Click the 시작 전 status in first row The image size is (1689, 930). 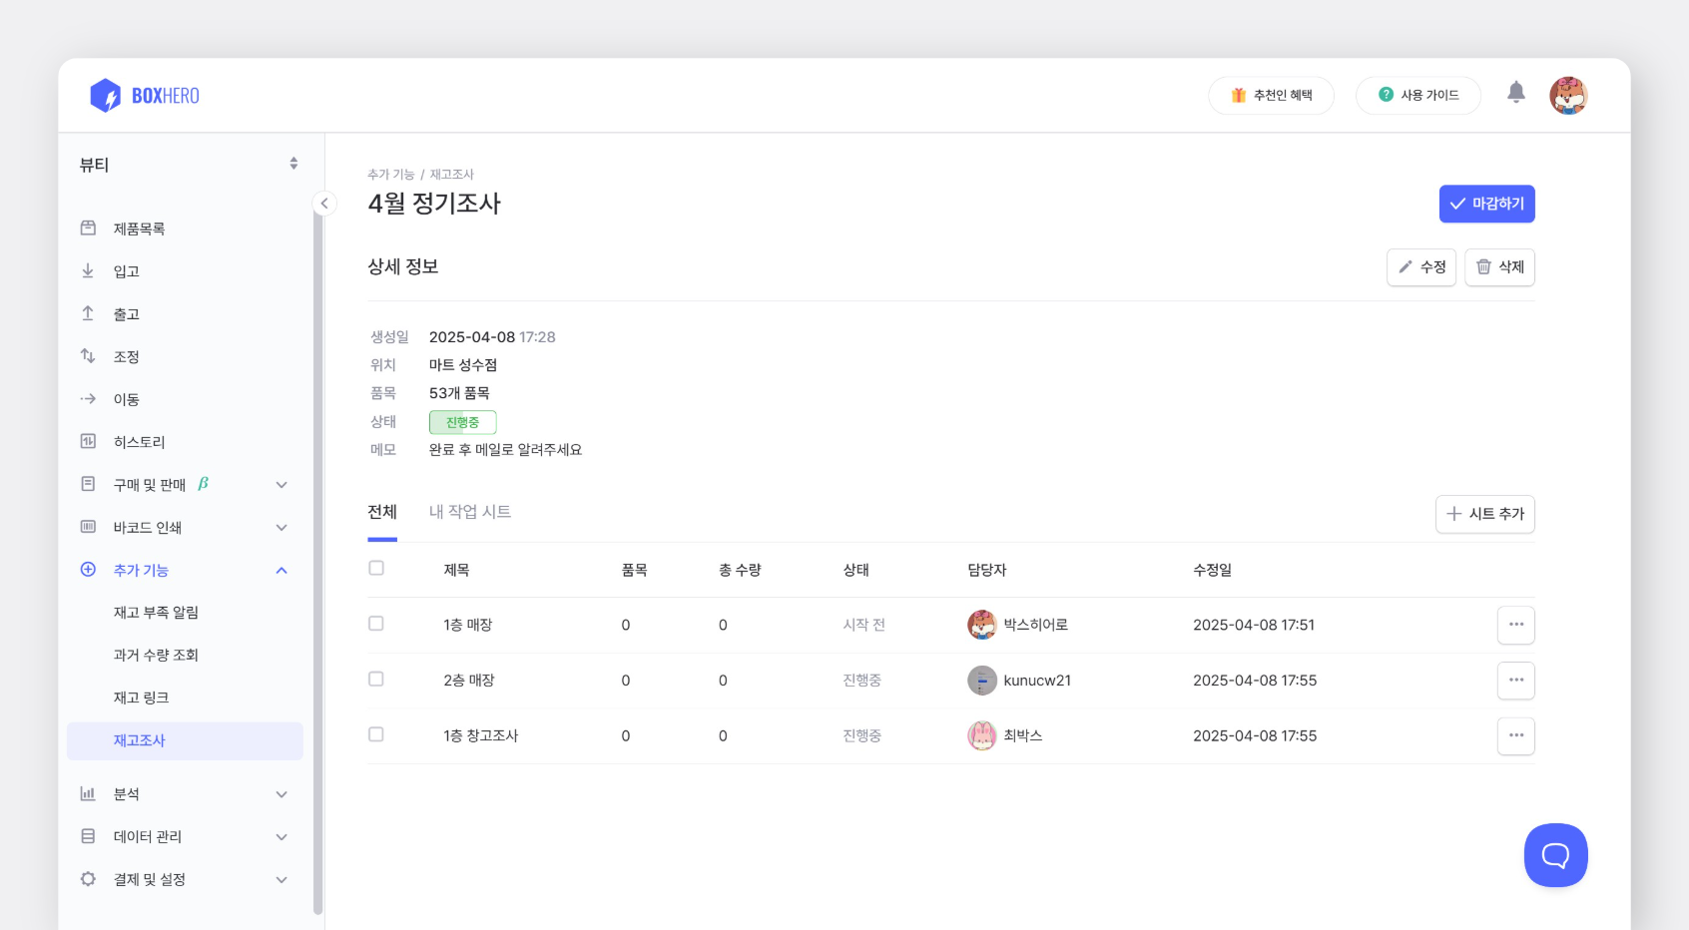863,625
